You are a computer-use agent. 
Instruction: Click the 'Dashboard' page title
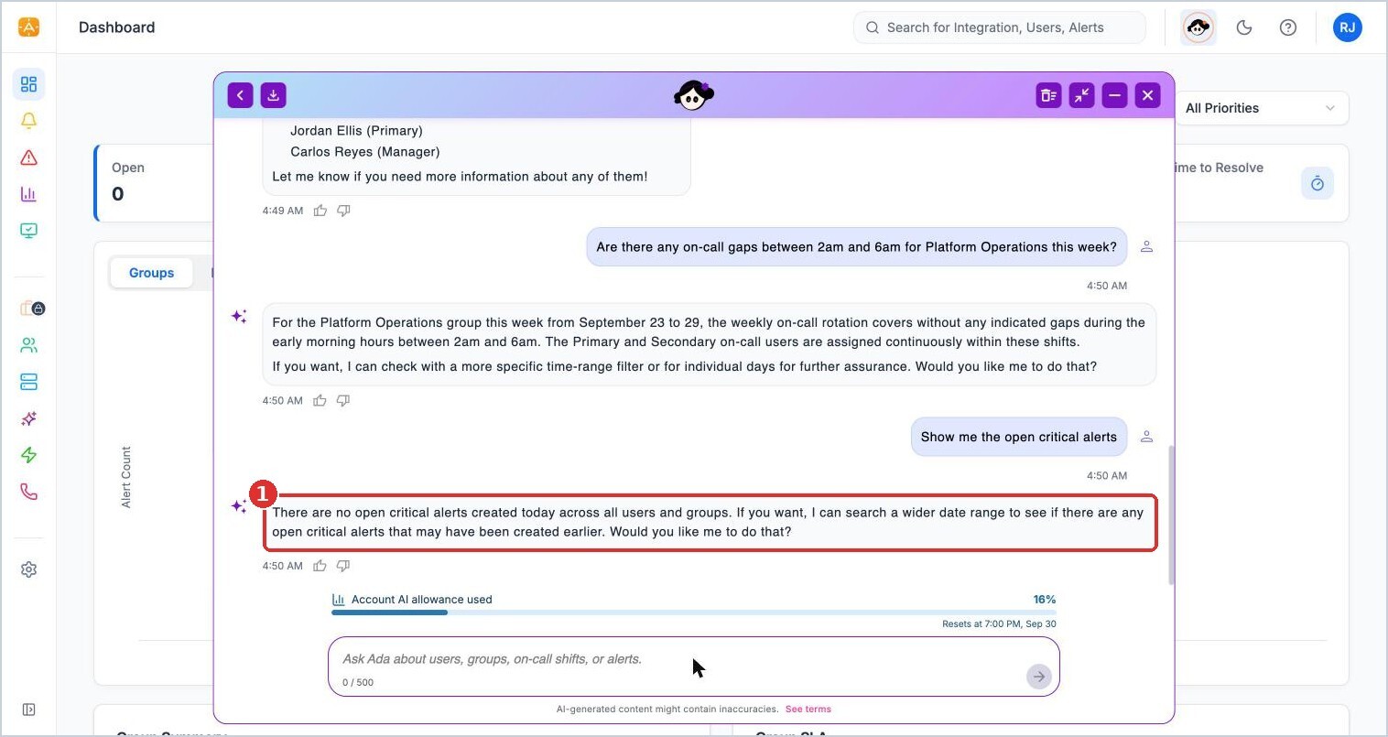[117, 27]
